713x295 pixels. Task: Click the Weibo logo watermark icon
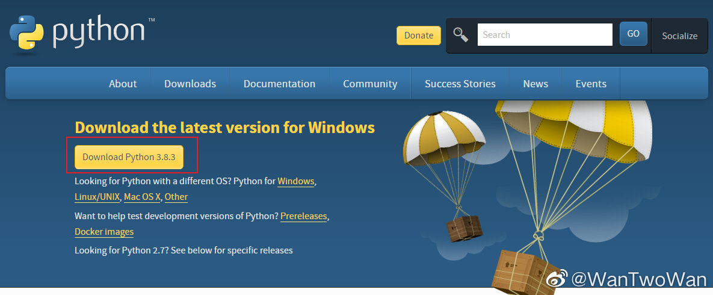[x=557, y=279]
